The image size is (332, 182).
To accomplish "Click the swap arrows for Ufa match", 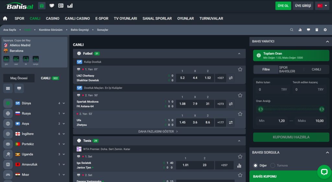I will [x=231, y=122].
